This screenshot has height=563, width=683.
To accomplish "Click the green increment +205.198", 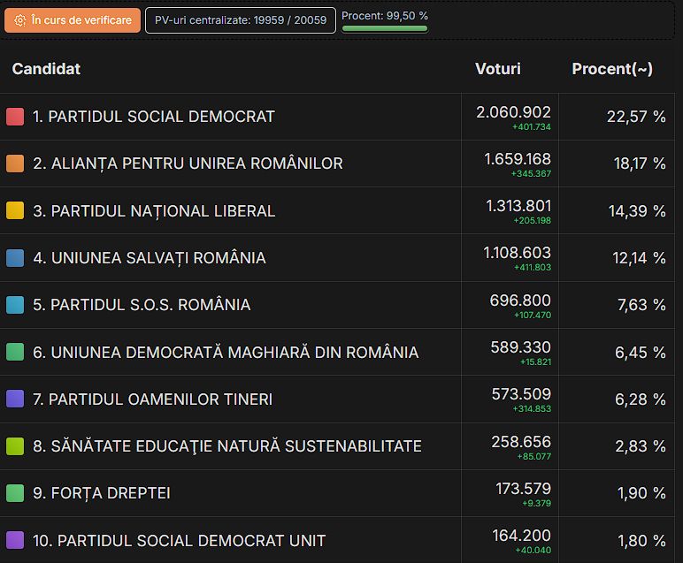I will click(x=533, y=221).
